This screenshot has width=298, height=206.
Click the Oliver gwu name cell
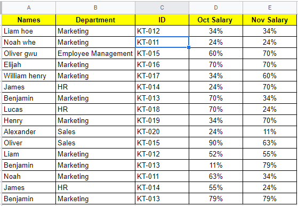29,53
